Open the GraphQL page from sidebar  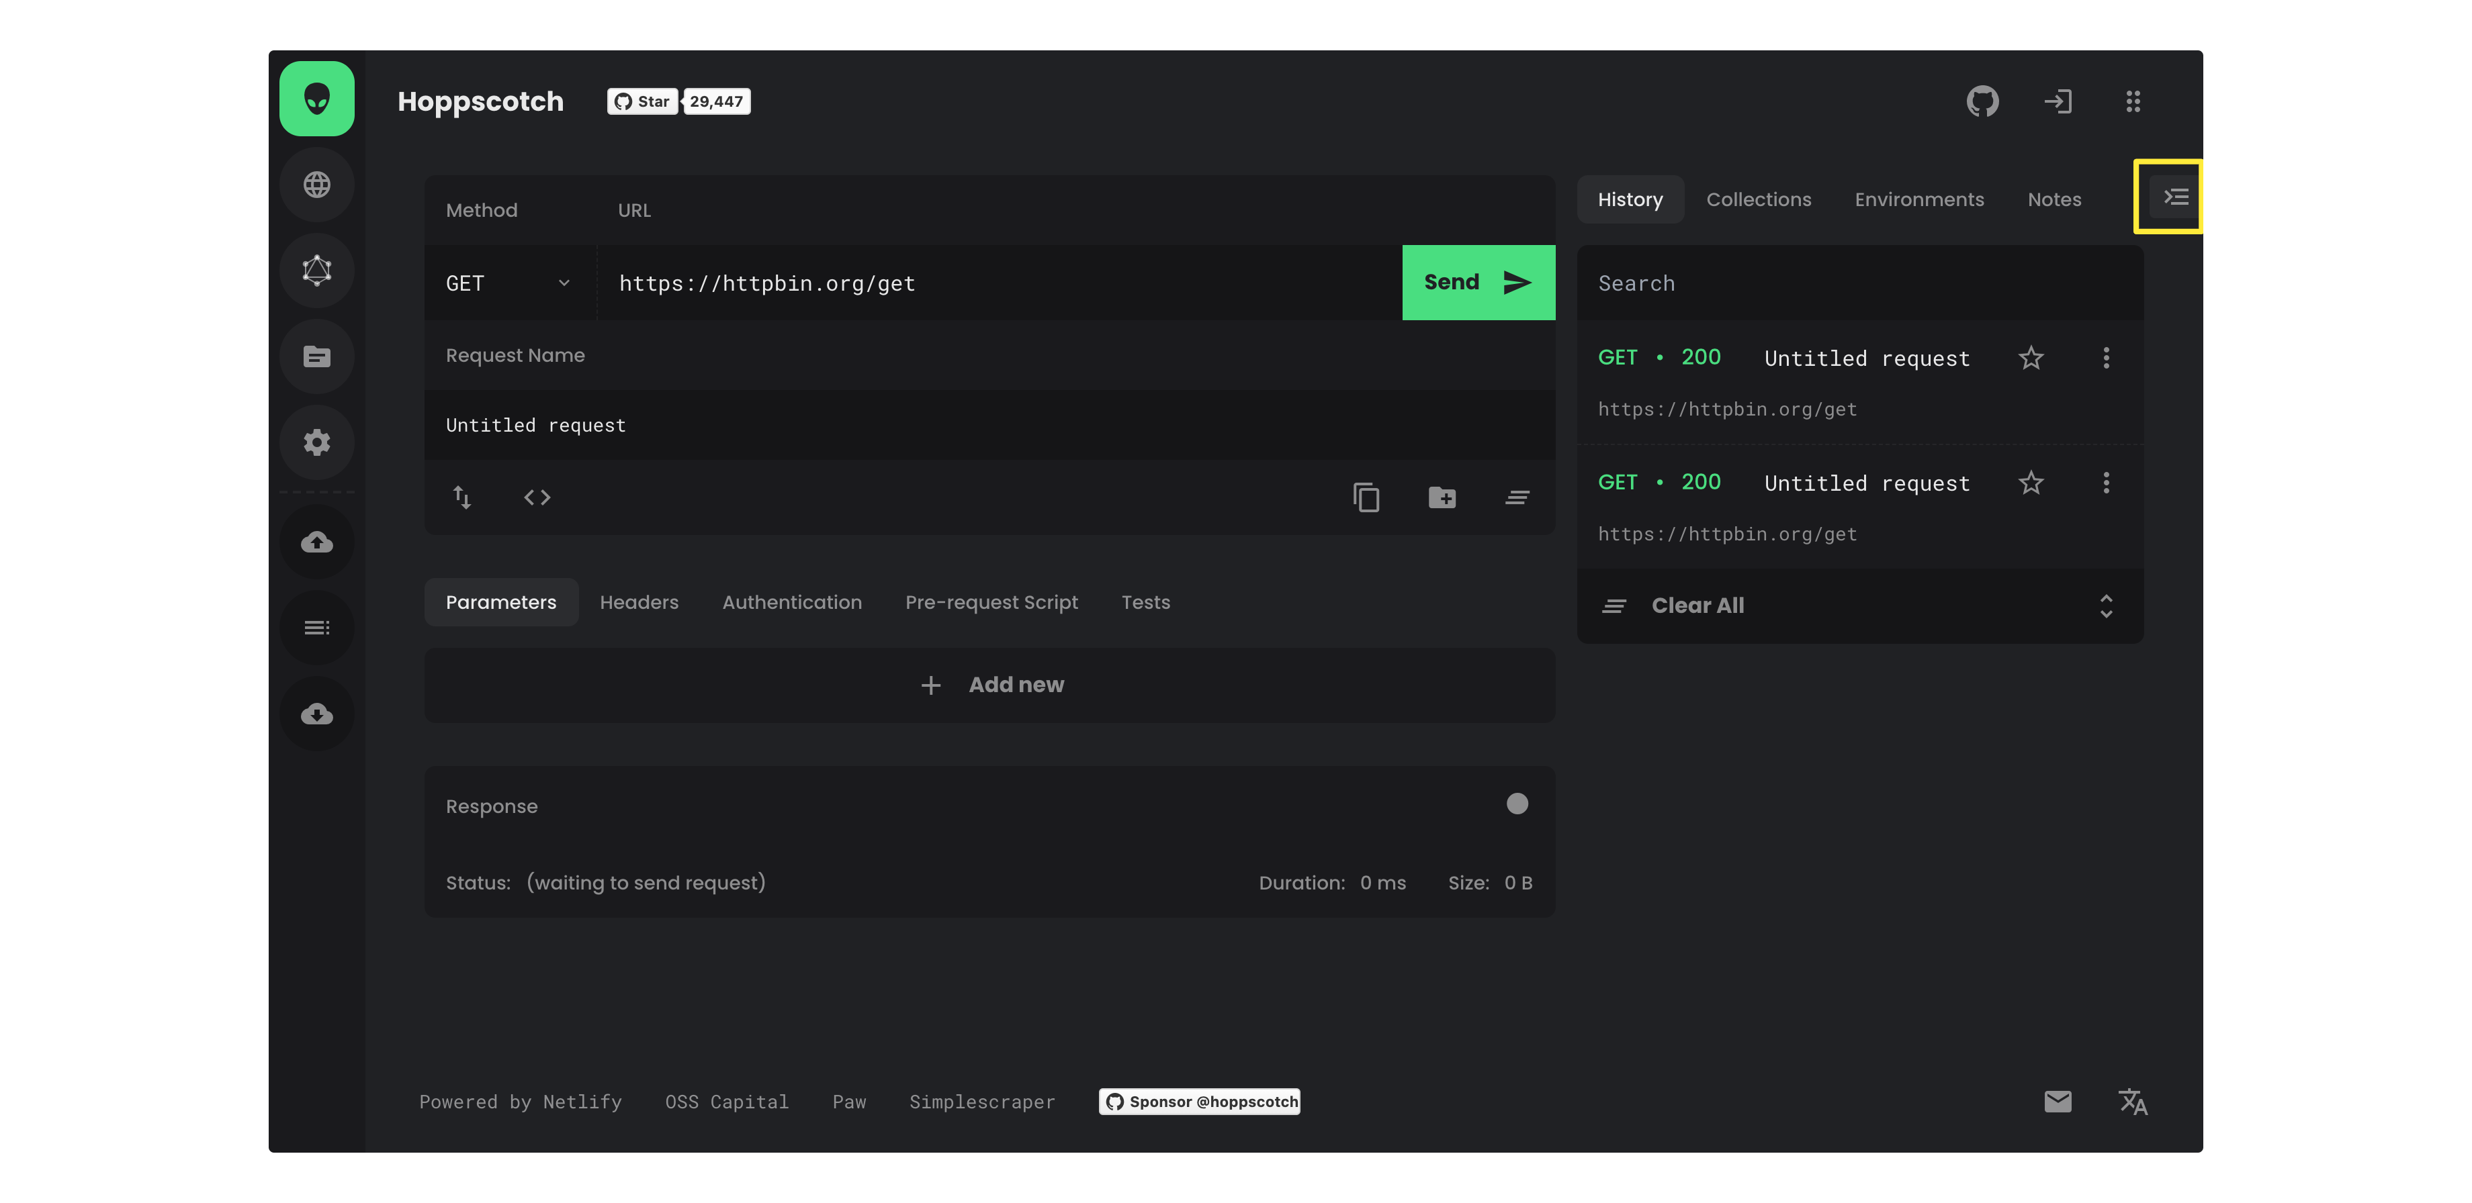(x=316, y=271)
